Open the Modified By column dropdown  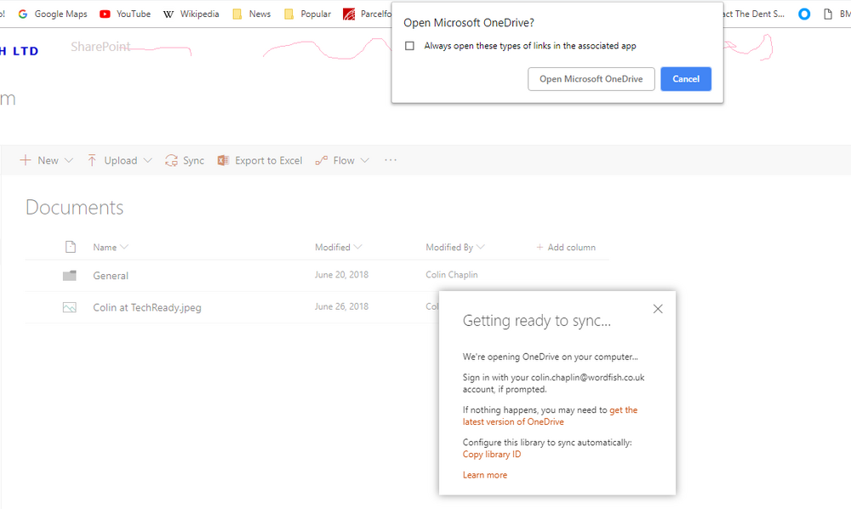tap(480, 247)
